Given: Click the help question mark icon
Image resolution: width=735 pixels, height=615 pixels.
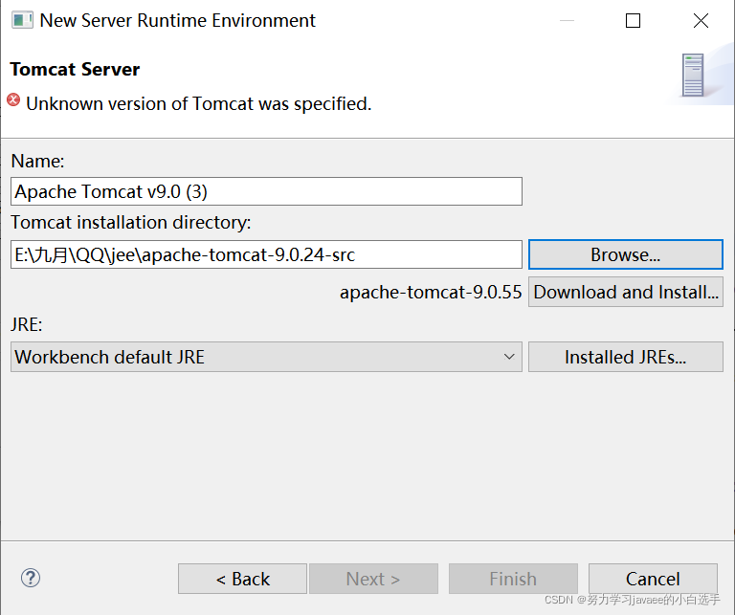Looking at the screenshot, I should (x=31, y=578).
